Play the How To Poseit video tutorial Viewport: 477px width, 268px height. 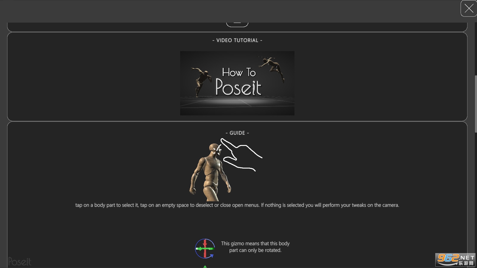pyautogui.click(x=237, y=83)
